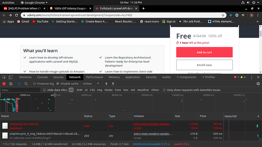This screenshot has width=262, height=147.
Task: Filter requests by CSS
Action: (x=92, y=90)
